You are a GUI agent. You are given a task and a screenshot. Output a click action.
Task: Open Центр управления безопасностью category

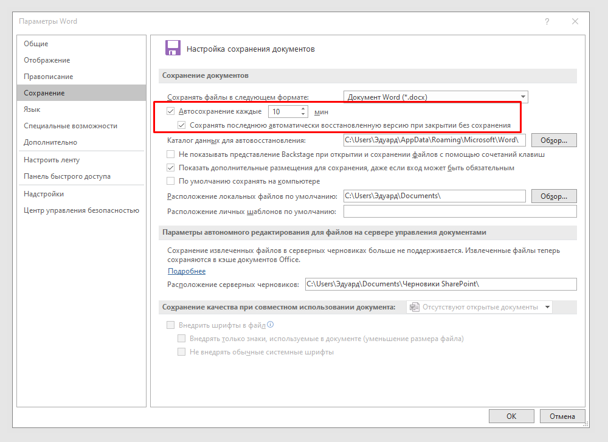click(81, 210)
